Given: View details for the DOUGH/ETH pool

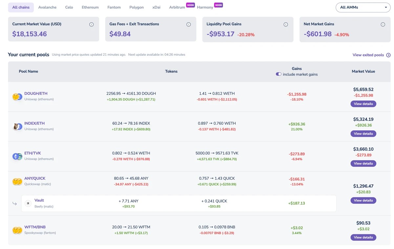Looking at the screenshot, I should [x=363, y=104].
